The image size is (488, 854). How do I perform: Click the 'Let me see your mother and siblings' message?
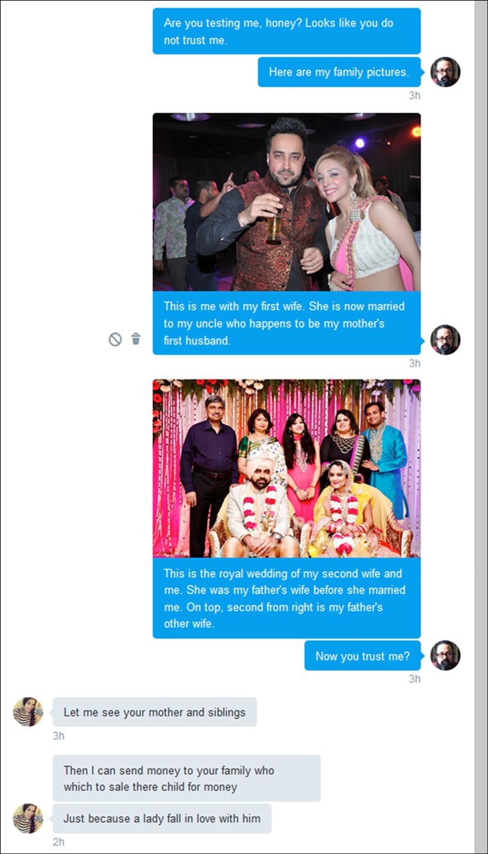[154, 713]
